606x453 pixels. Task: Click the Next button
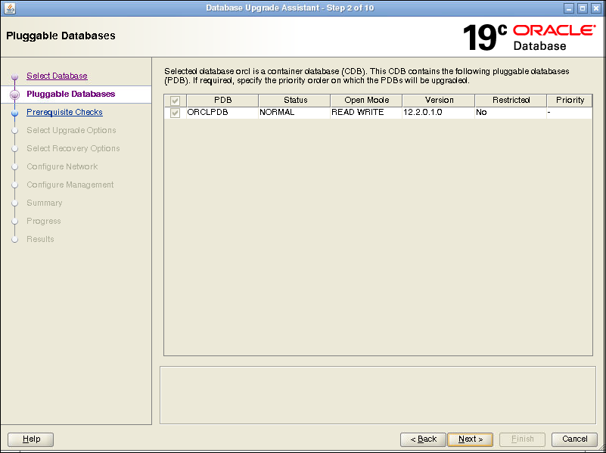470,439
